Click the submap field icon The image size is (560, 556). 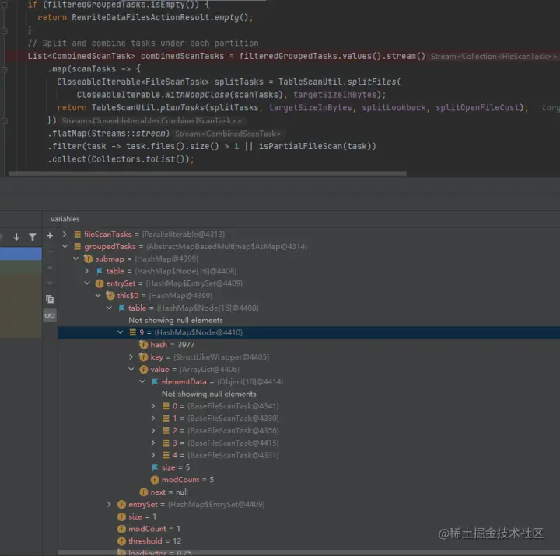(88, 259)
